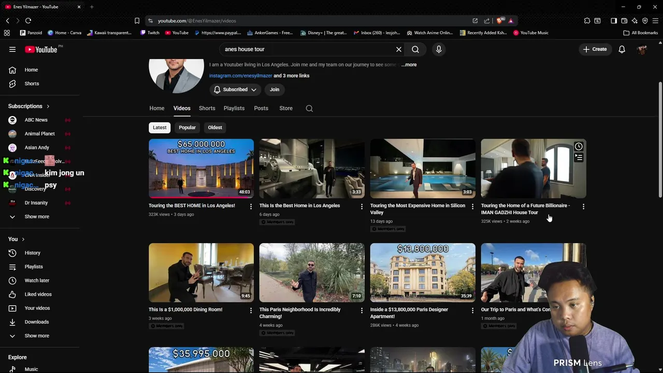Viewport: 663px width, 373px height.
Task: Open YouTube Music bookmark
Action: coord(531,33)
